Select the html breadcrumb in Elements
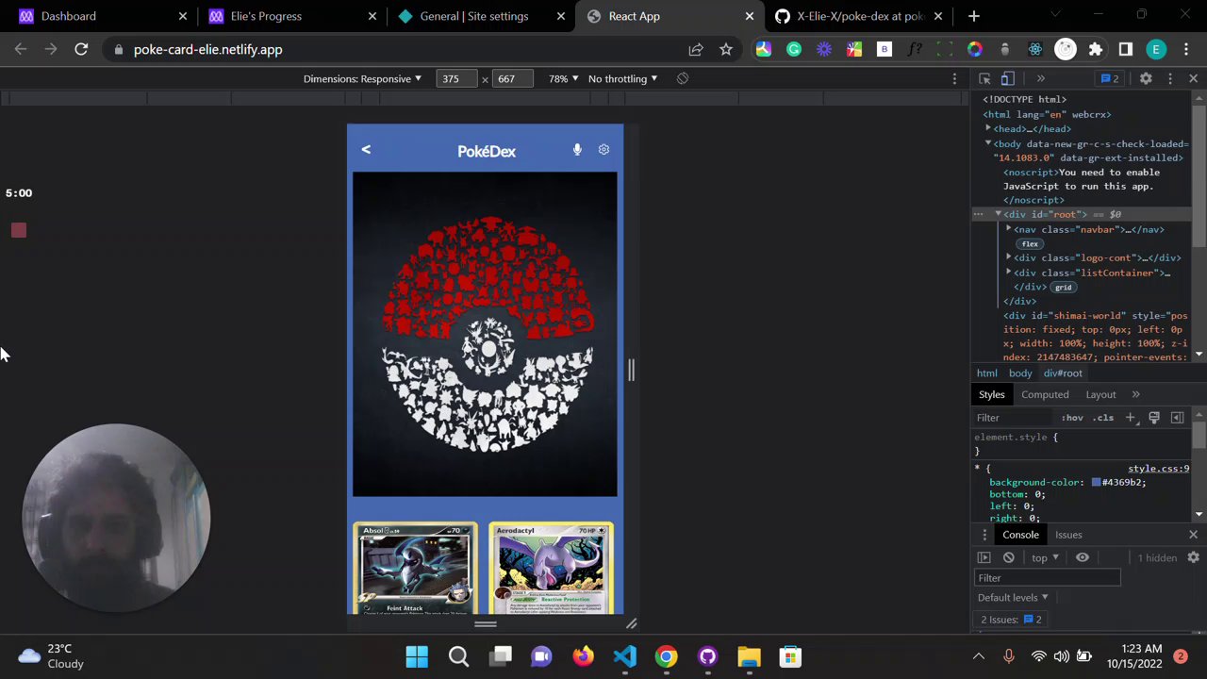 click(x=986, y=373)
